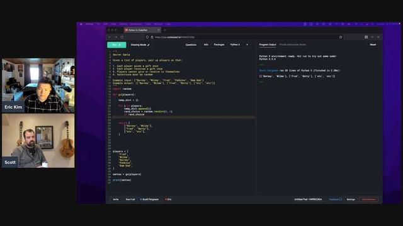
Task: Click Reset in the output panel
Action: (373, 45)
